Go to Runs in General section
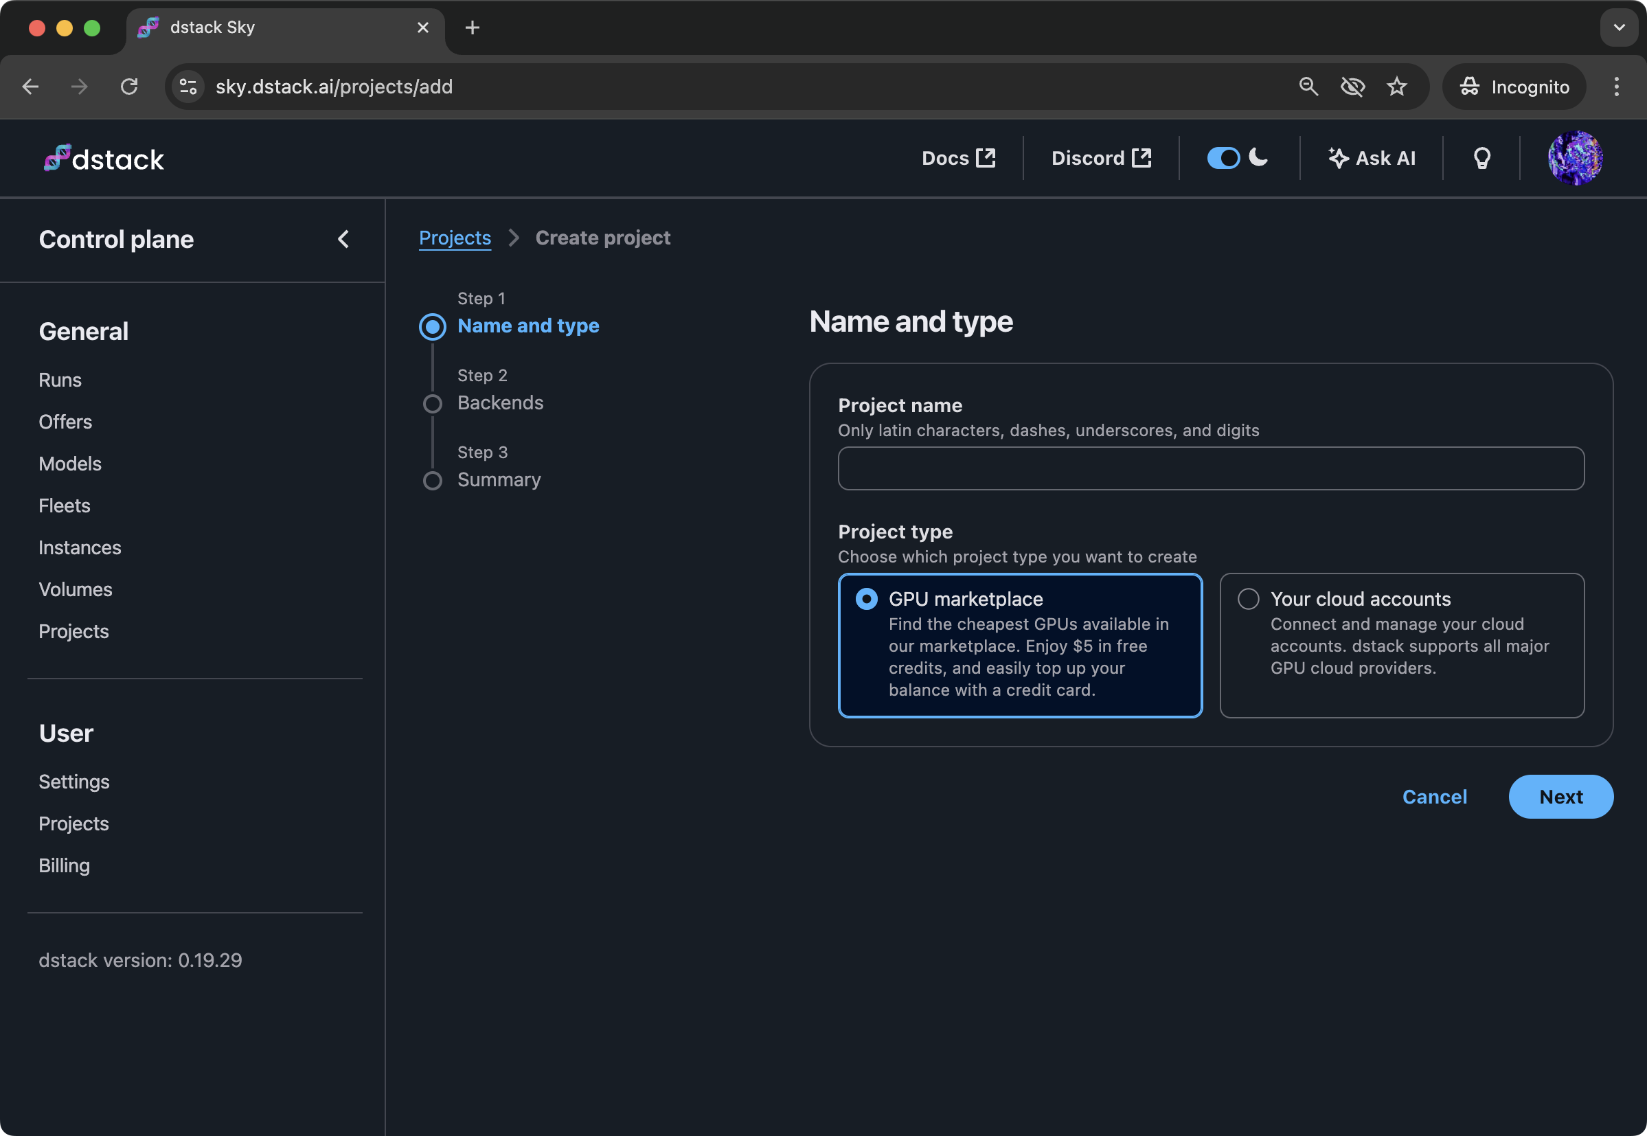Image resolution: width=1647 pixels, height=1136 pixels. pos(60,380)
